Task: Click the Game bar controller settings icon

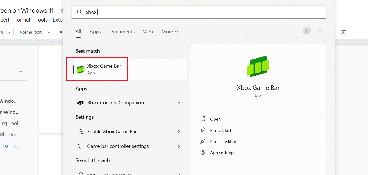Action: (x=80, y=146)
